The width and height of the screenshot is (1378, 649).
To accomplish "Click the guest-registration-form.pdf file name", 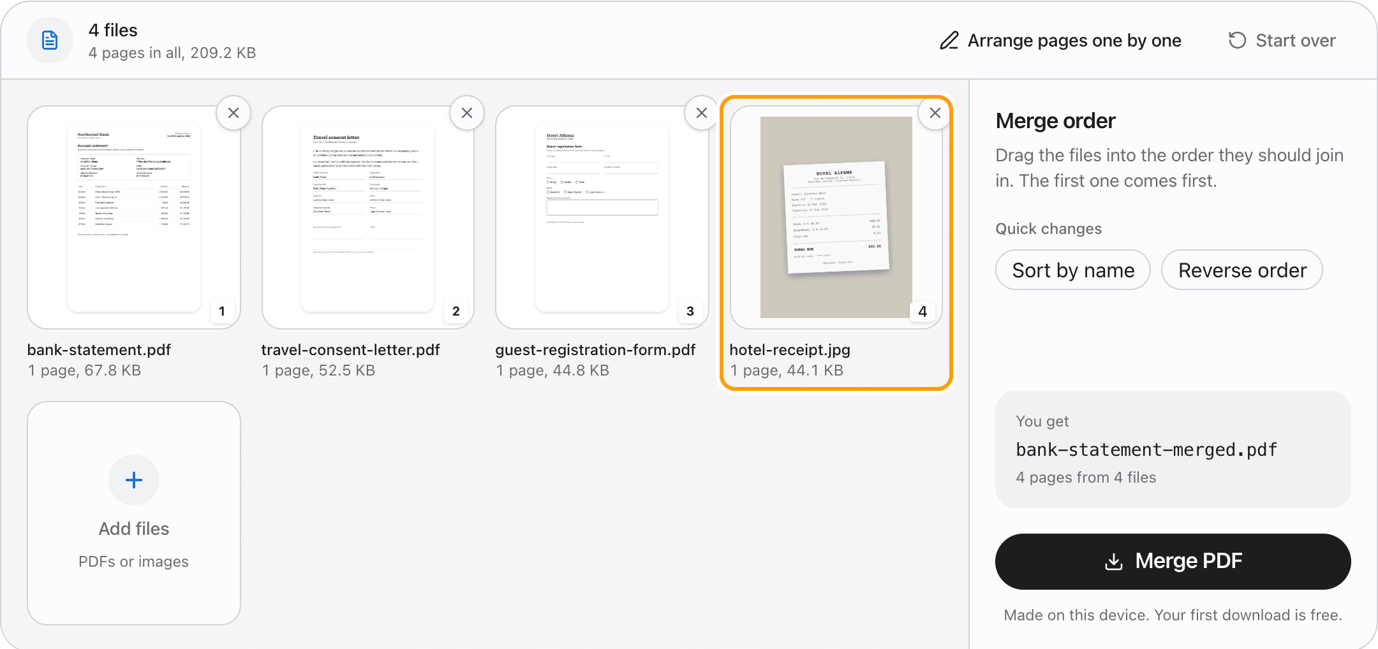I will [x=595, y=349].
